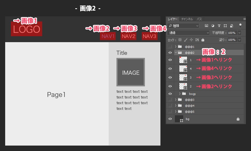Click the lock all padlock icon
Viewport: 251px width, 151px height.
(x=203, y=40)
